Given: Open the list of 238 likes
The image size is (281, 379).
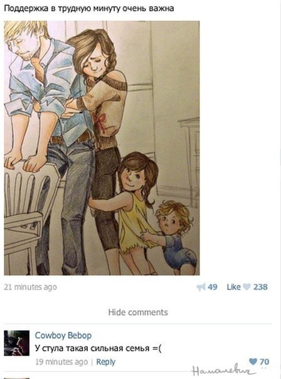Looking at the screenshot, I should (260, 287).
